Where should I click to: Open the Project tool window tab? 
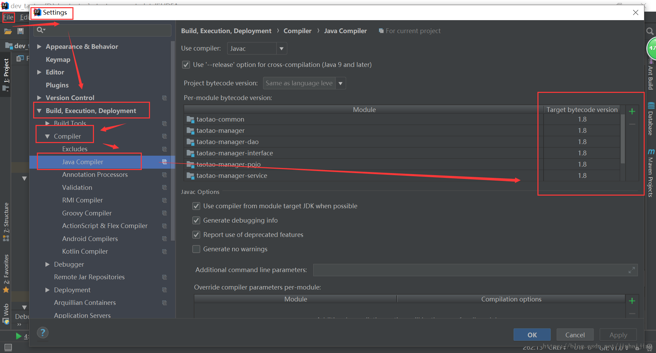click(6, 74)
